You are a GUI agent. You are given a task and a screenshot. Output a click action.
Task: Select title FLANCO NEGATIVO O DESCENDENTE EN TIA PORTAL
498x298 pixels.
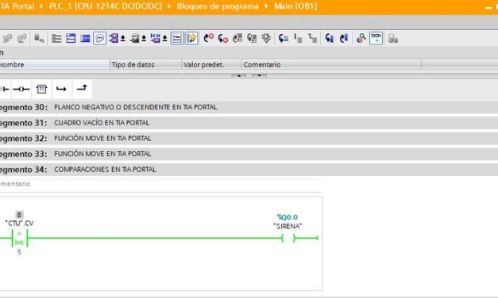click(136, 107)
